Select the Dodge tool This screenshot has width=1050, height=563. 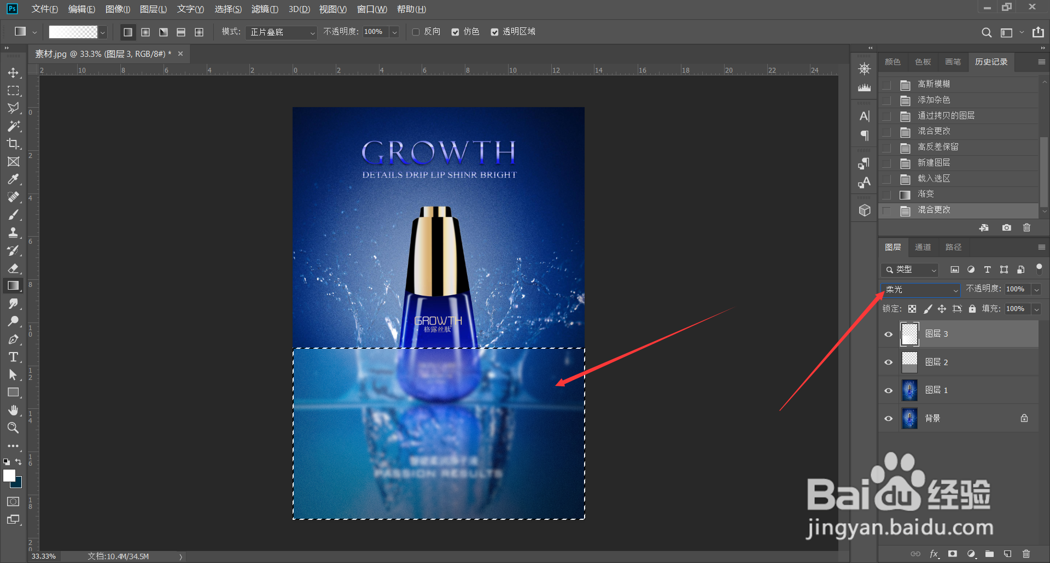click(x=13, y=321)
